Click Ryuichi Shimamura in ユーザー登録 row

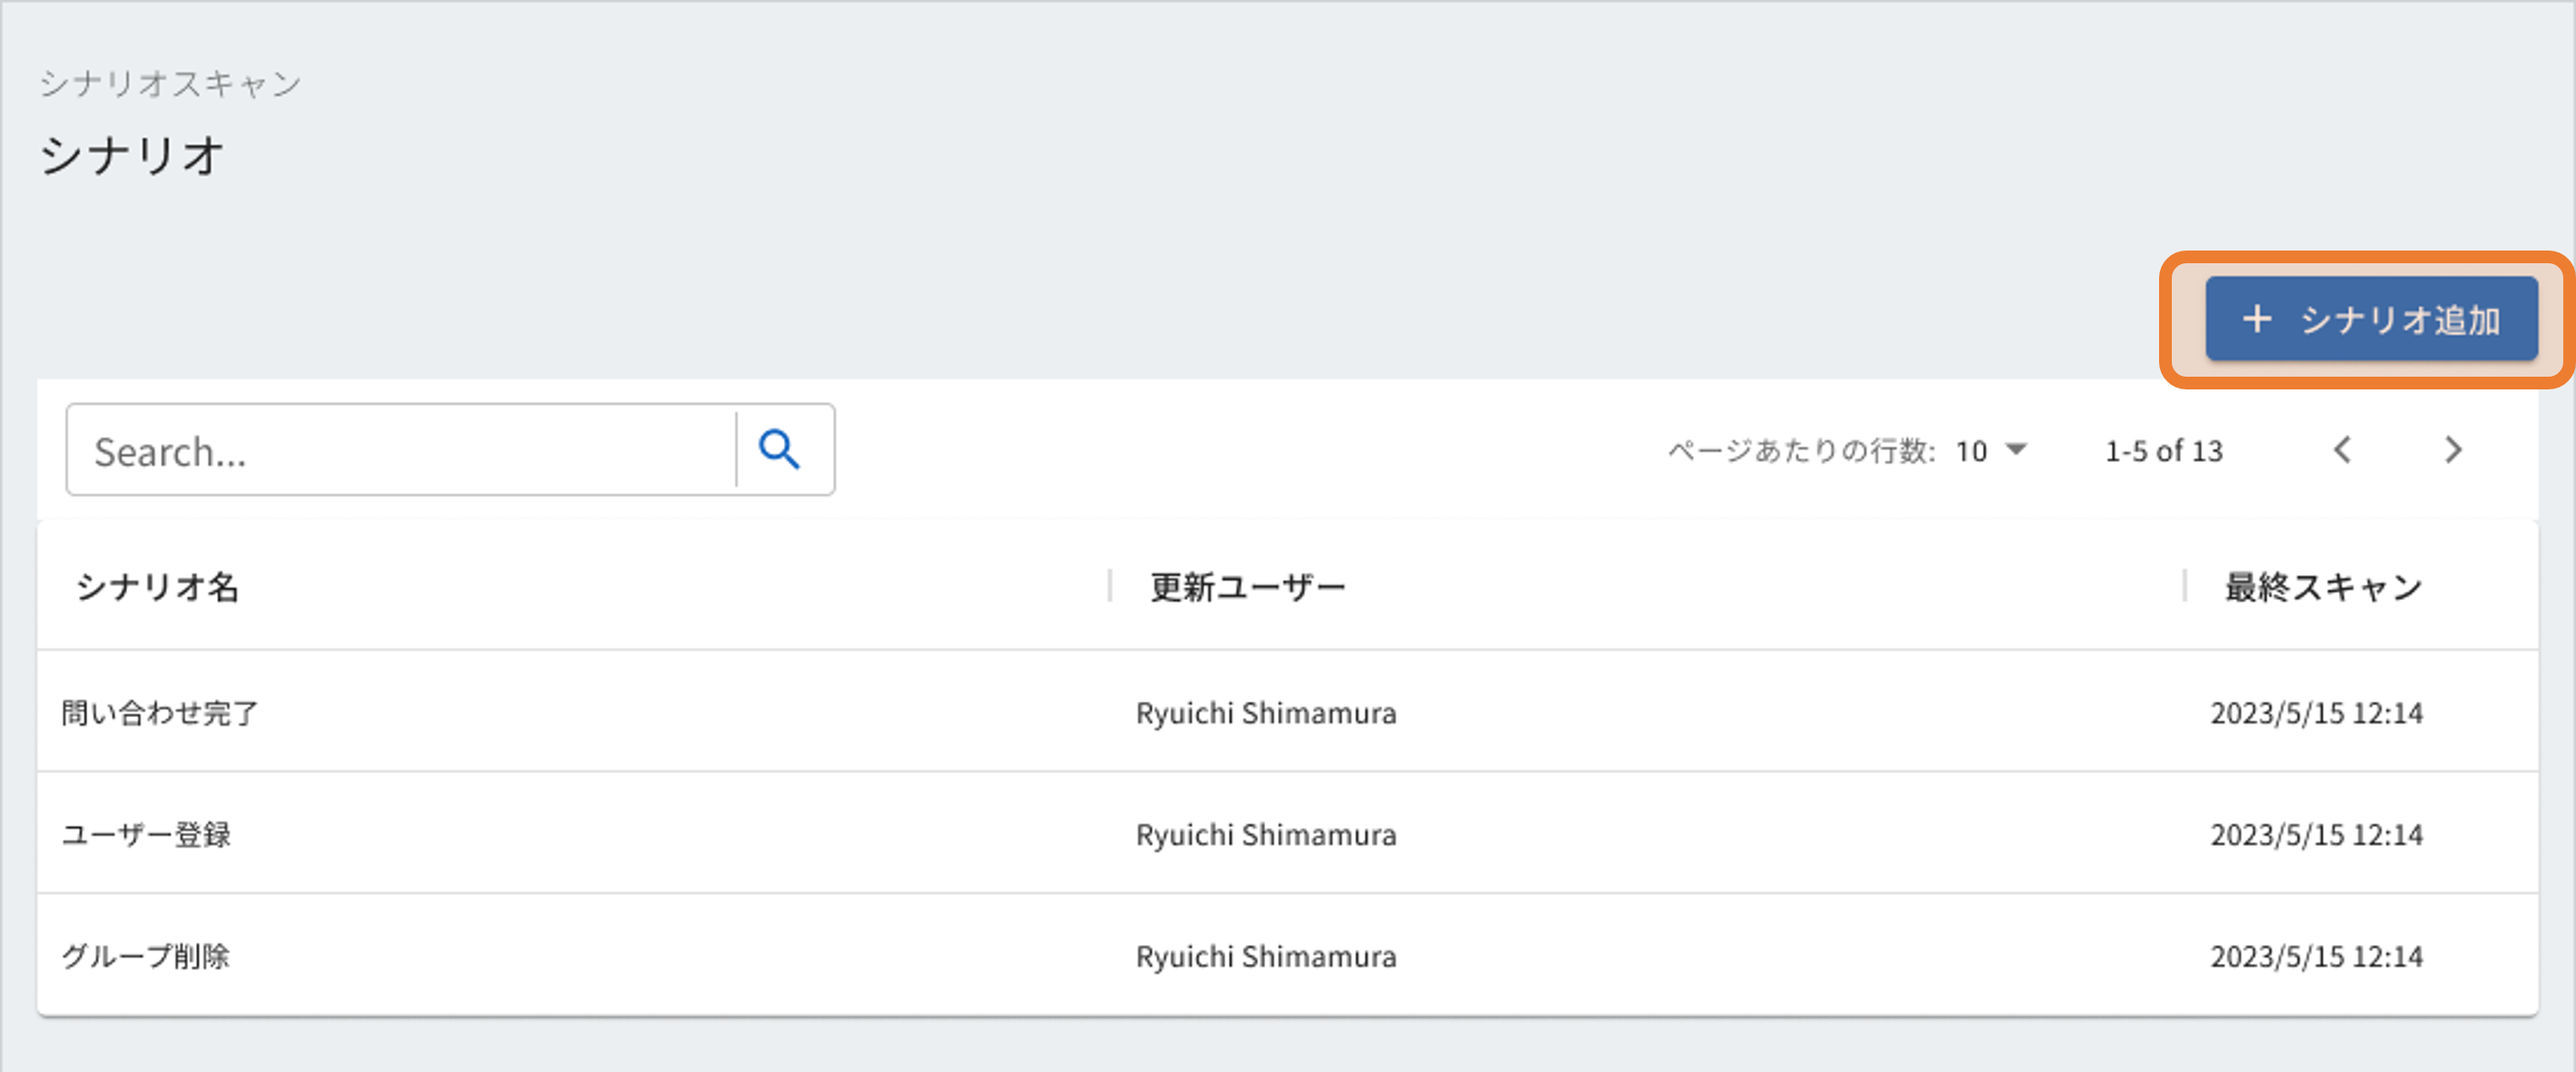pos(1265,834)
